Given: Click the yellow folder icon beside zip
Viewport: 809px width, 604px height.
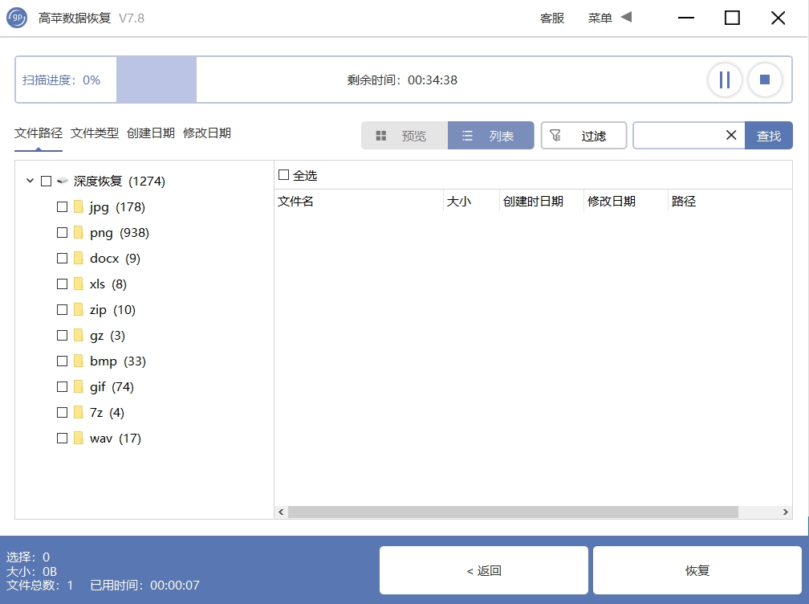Looking at the screenshot, I should tap(78, 309).
